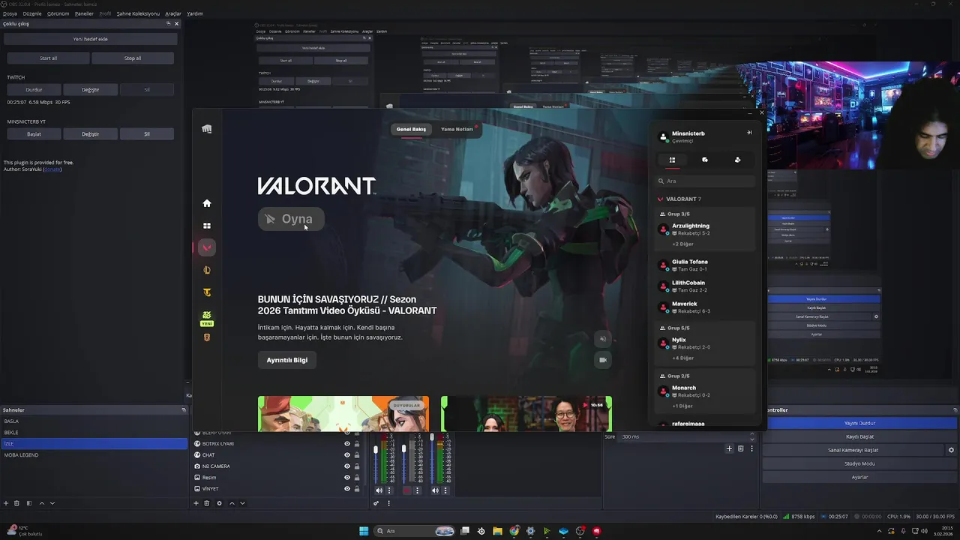
Task: Open the Windows Start menu
Action: click(x=364, y=531)
